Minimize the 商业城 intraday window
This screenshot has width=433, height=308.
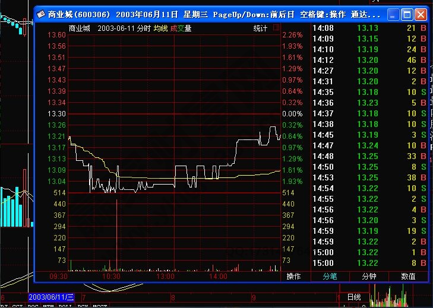tap(394, 14)
